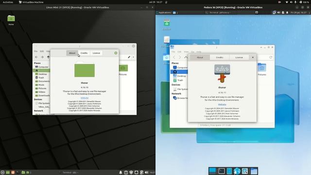
Task: Click Mint Thunar back arrow
Action: 36,57
